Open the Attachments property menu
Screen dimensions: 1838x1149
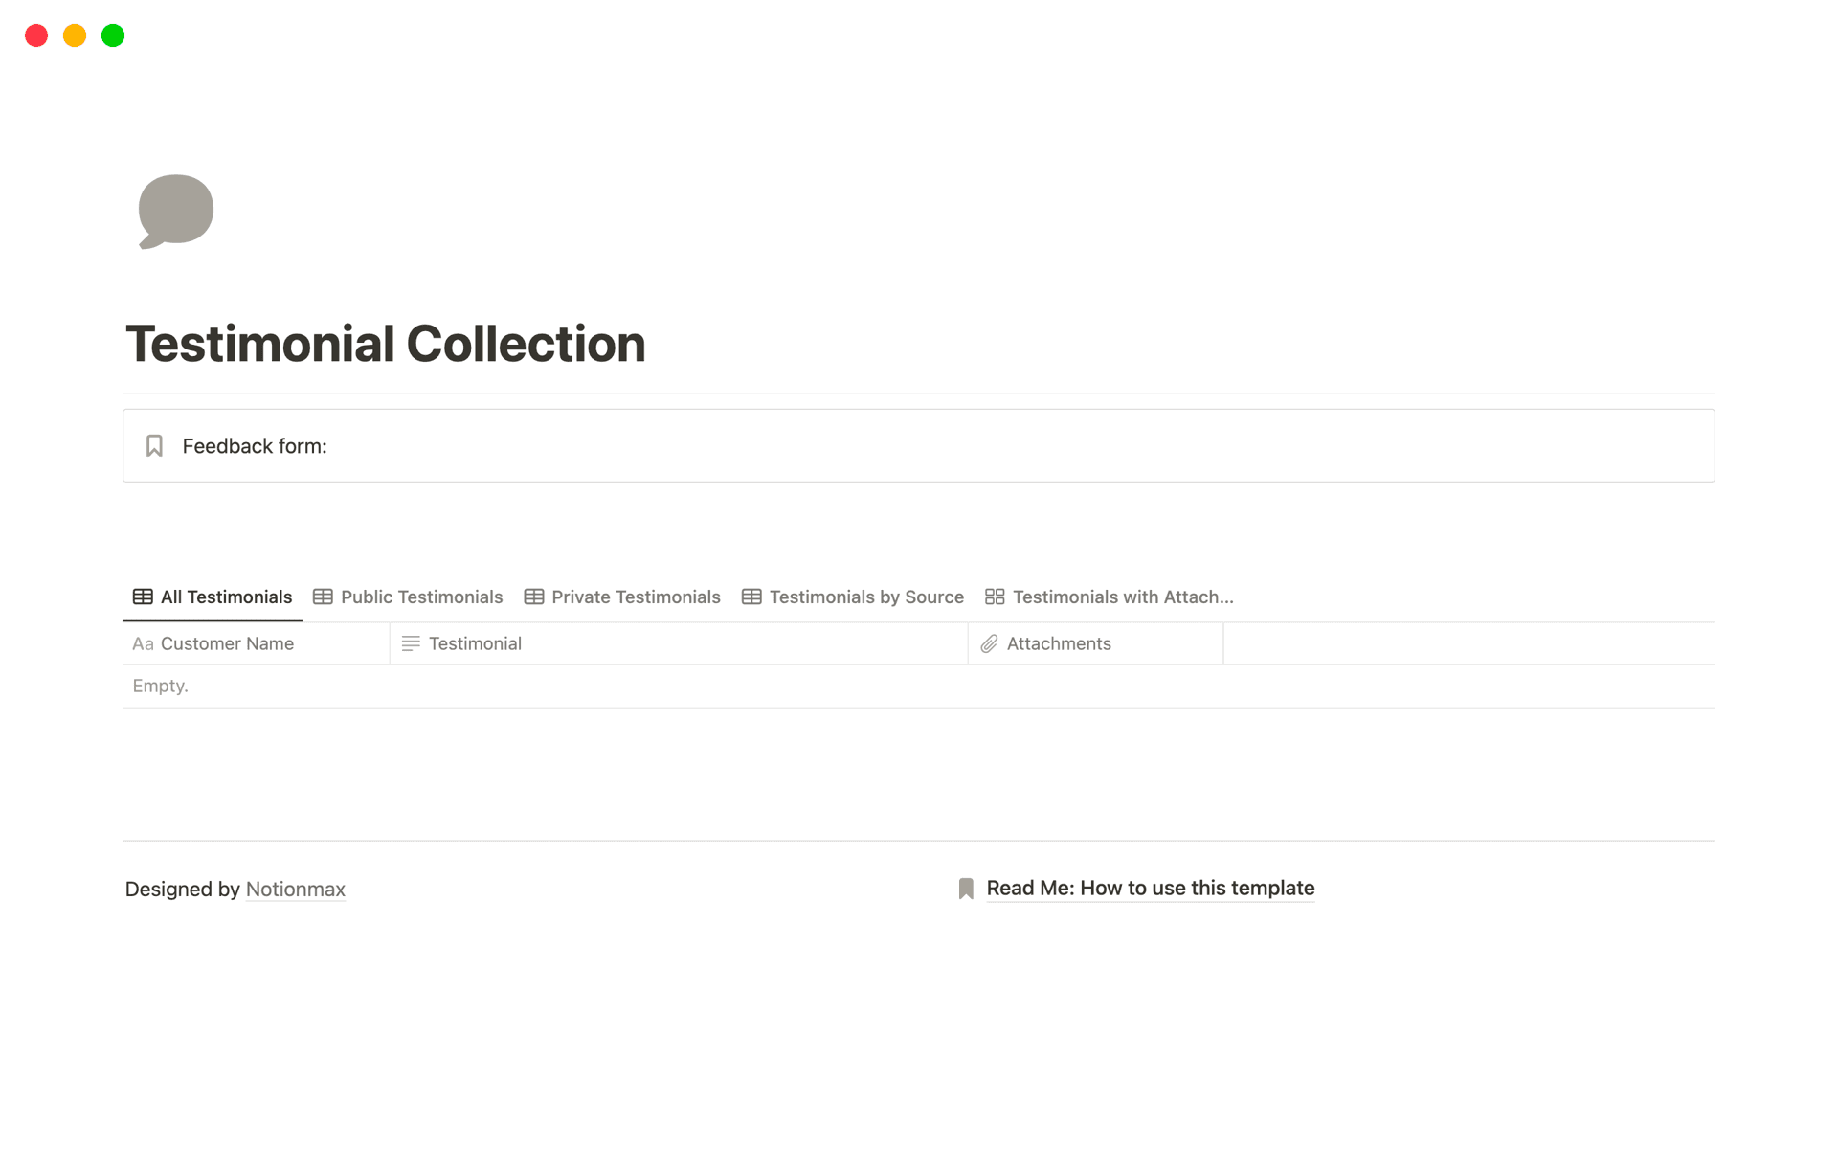[x=1058, y=643]
